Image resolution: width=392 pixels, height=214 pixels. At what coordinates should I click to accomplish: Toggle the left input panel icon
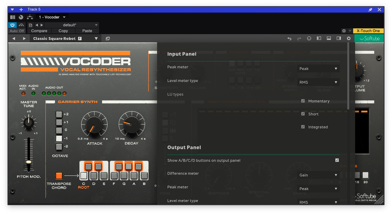(319, 39)
